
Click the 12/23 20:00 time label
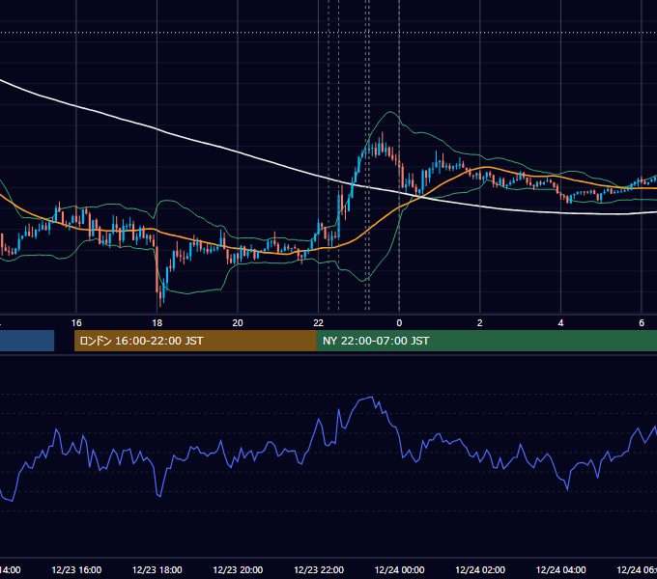coord(238,569)
